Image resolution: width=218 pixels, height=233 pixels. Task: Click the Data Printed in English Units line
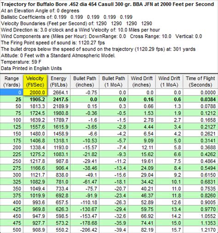click(31, 68)
